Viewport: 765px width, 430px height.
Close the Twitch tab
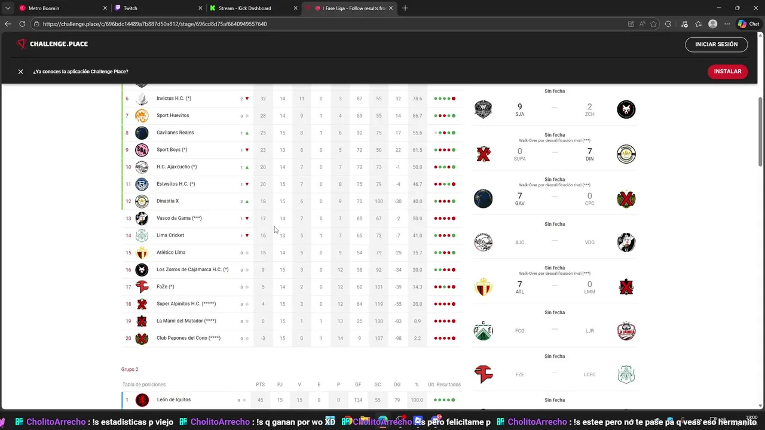[200, 8]
